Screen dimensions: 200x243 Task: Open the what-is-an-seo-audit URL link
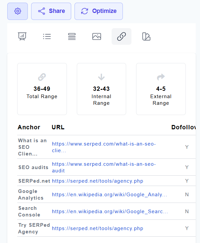[x=104, y=167]
